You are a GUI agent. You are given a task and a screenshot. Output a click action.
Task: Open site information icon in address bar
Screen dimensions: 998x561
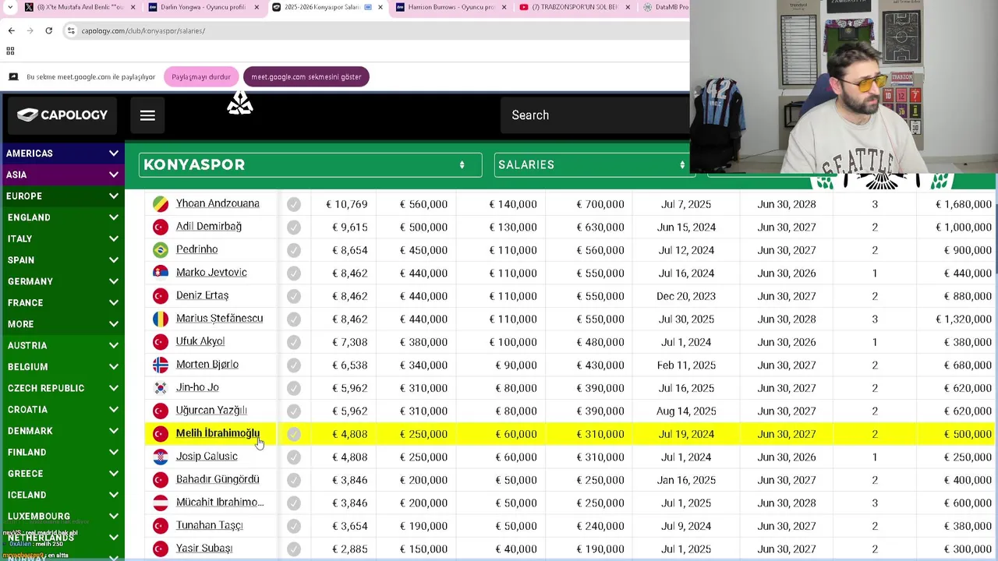click(x=71, y=30)
